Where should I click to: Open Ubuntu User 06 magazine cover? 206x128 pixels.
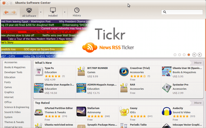[167, 71]
